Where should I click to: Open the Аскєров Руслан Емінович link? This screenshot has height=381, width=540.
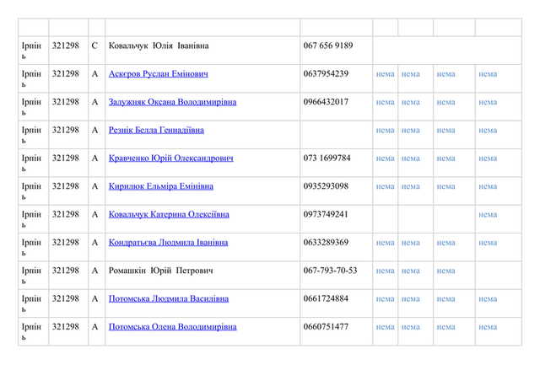158,74
